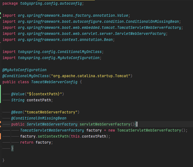Click the @ConditionalOnMissingBean annotation above method
Screen dimensions: 193x167
(39, 118)
